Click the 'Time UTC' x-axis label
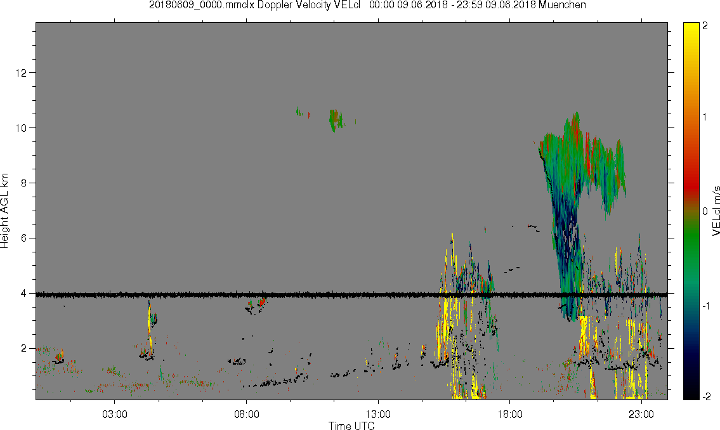Screen dimensions: 720x430 pyautogui.click(x=351, y=426)
